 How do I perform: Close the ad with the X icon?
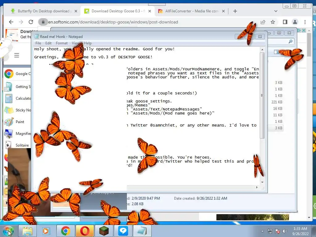tap(304, 31)
